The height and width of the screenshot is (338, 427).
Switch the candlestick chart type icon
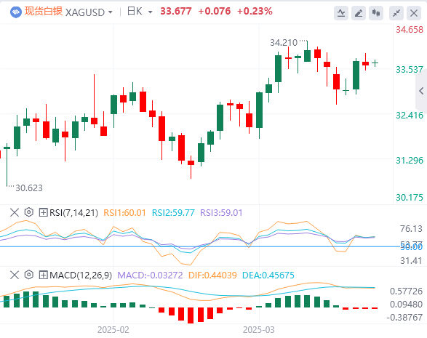[x=376, y=13]
